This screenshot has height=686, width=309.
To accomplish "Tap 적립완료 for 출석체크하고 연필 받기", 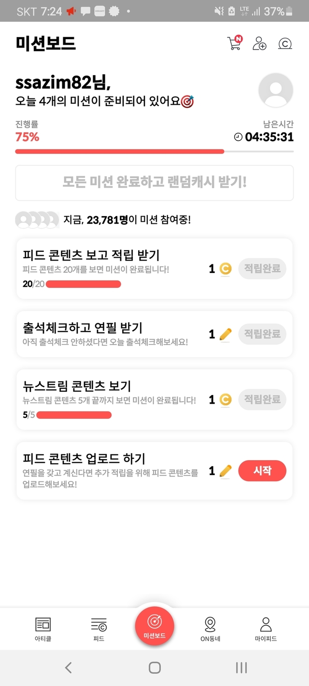I will [262, 334].
